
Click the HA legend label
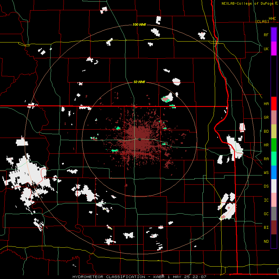coord(266,104)
